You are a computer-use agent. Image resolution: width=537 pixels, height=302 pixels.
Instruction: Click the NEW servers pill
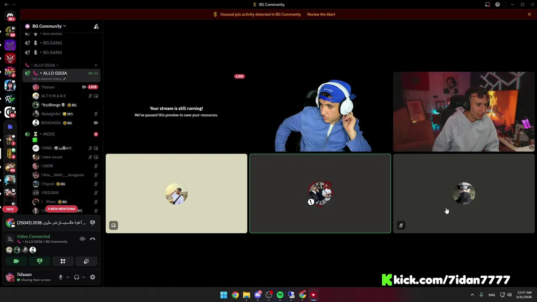10,209
